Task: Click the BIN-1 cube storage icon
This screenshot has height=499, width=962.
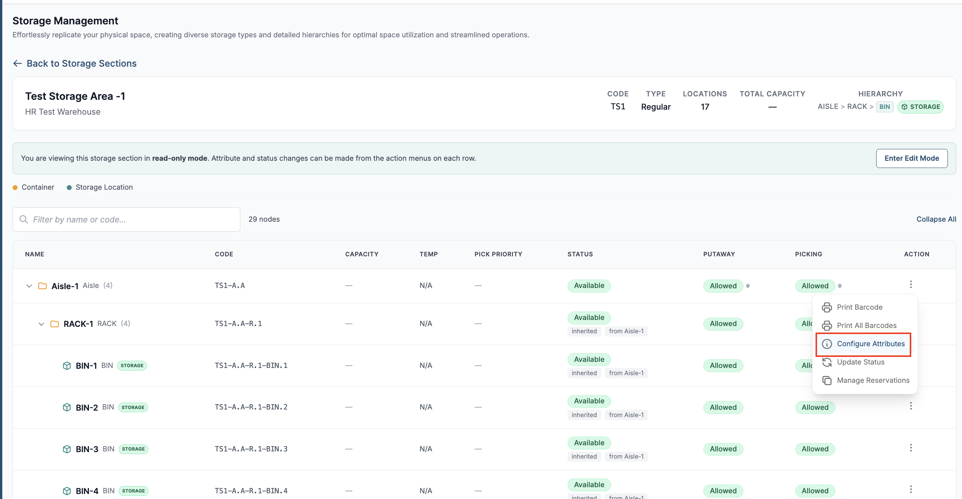Action: coord(67,366)
